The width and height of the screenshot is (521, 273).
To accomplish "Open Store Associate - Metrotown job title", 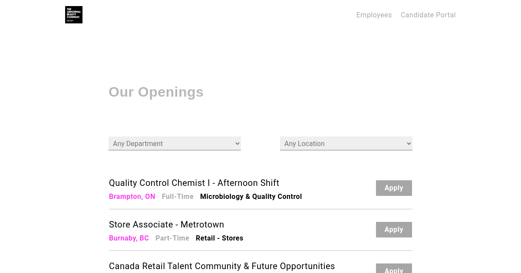I will pos(166,224).
